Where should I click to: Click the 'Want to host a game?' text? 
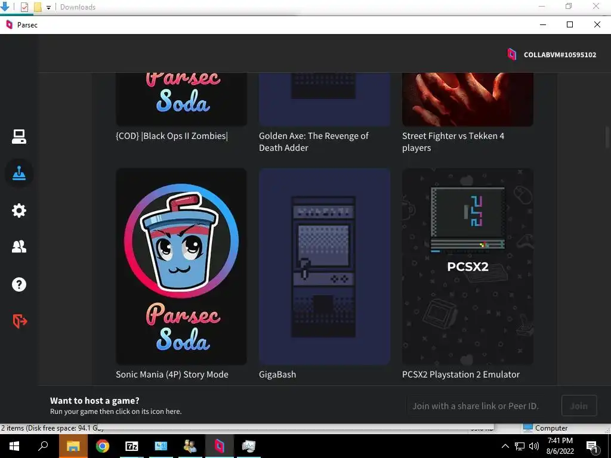coord(95,400)
